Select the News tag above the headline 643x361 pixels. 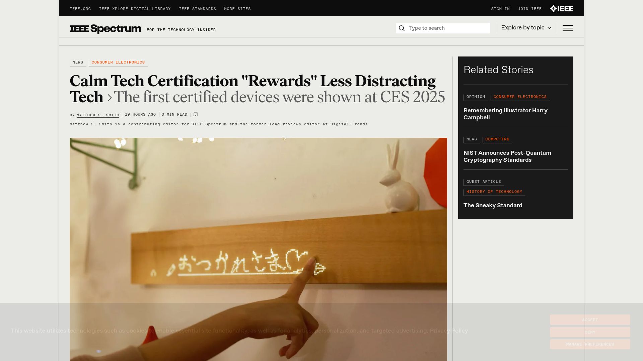pos(78,63)
